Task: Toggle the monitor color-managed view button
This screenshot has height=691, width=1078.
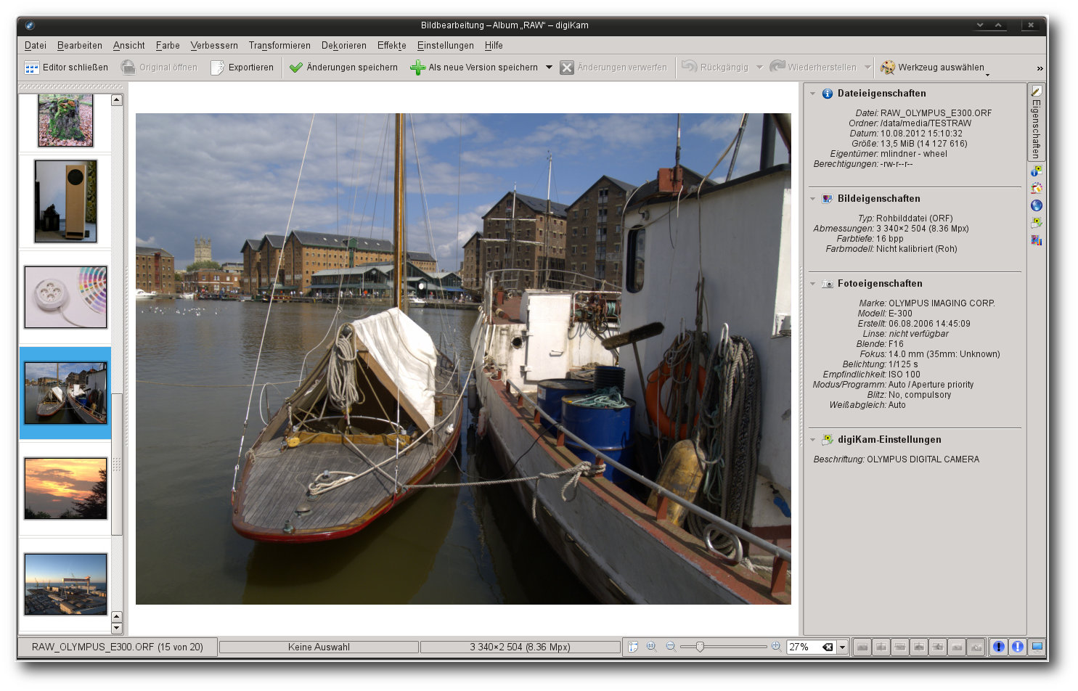Action: click(1037, 647)
